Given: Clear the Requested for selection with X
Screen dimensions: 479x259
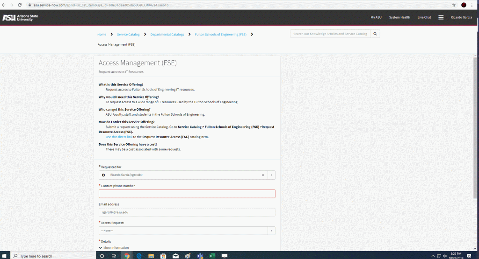Looking at the screenshot, I should tap(262, 175).
